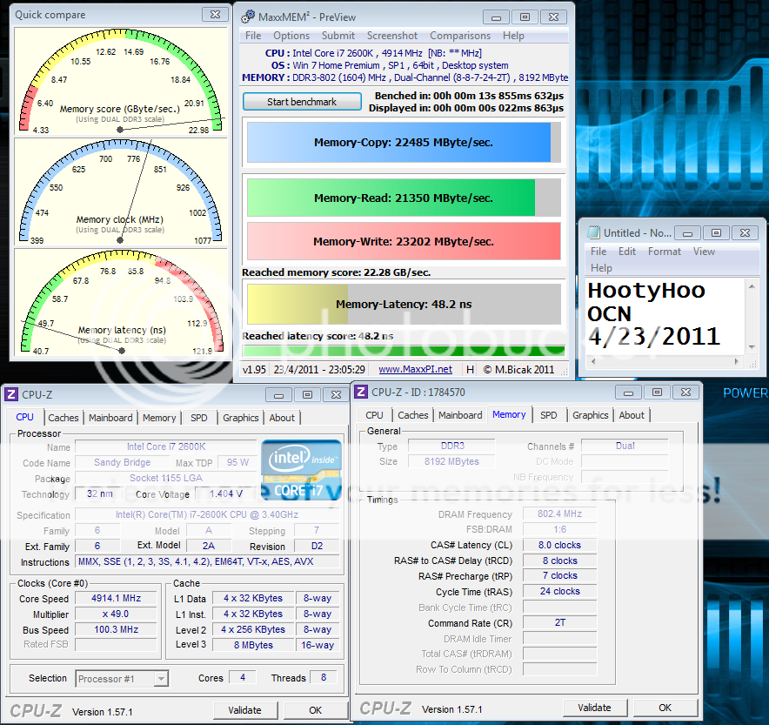The height and width of the screenshot is (725, 769).
Task: Open Notepad's Edit menu
Action: tap(627, 252)
